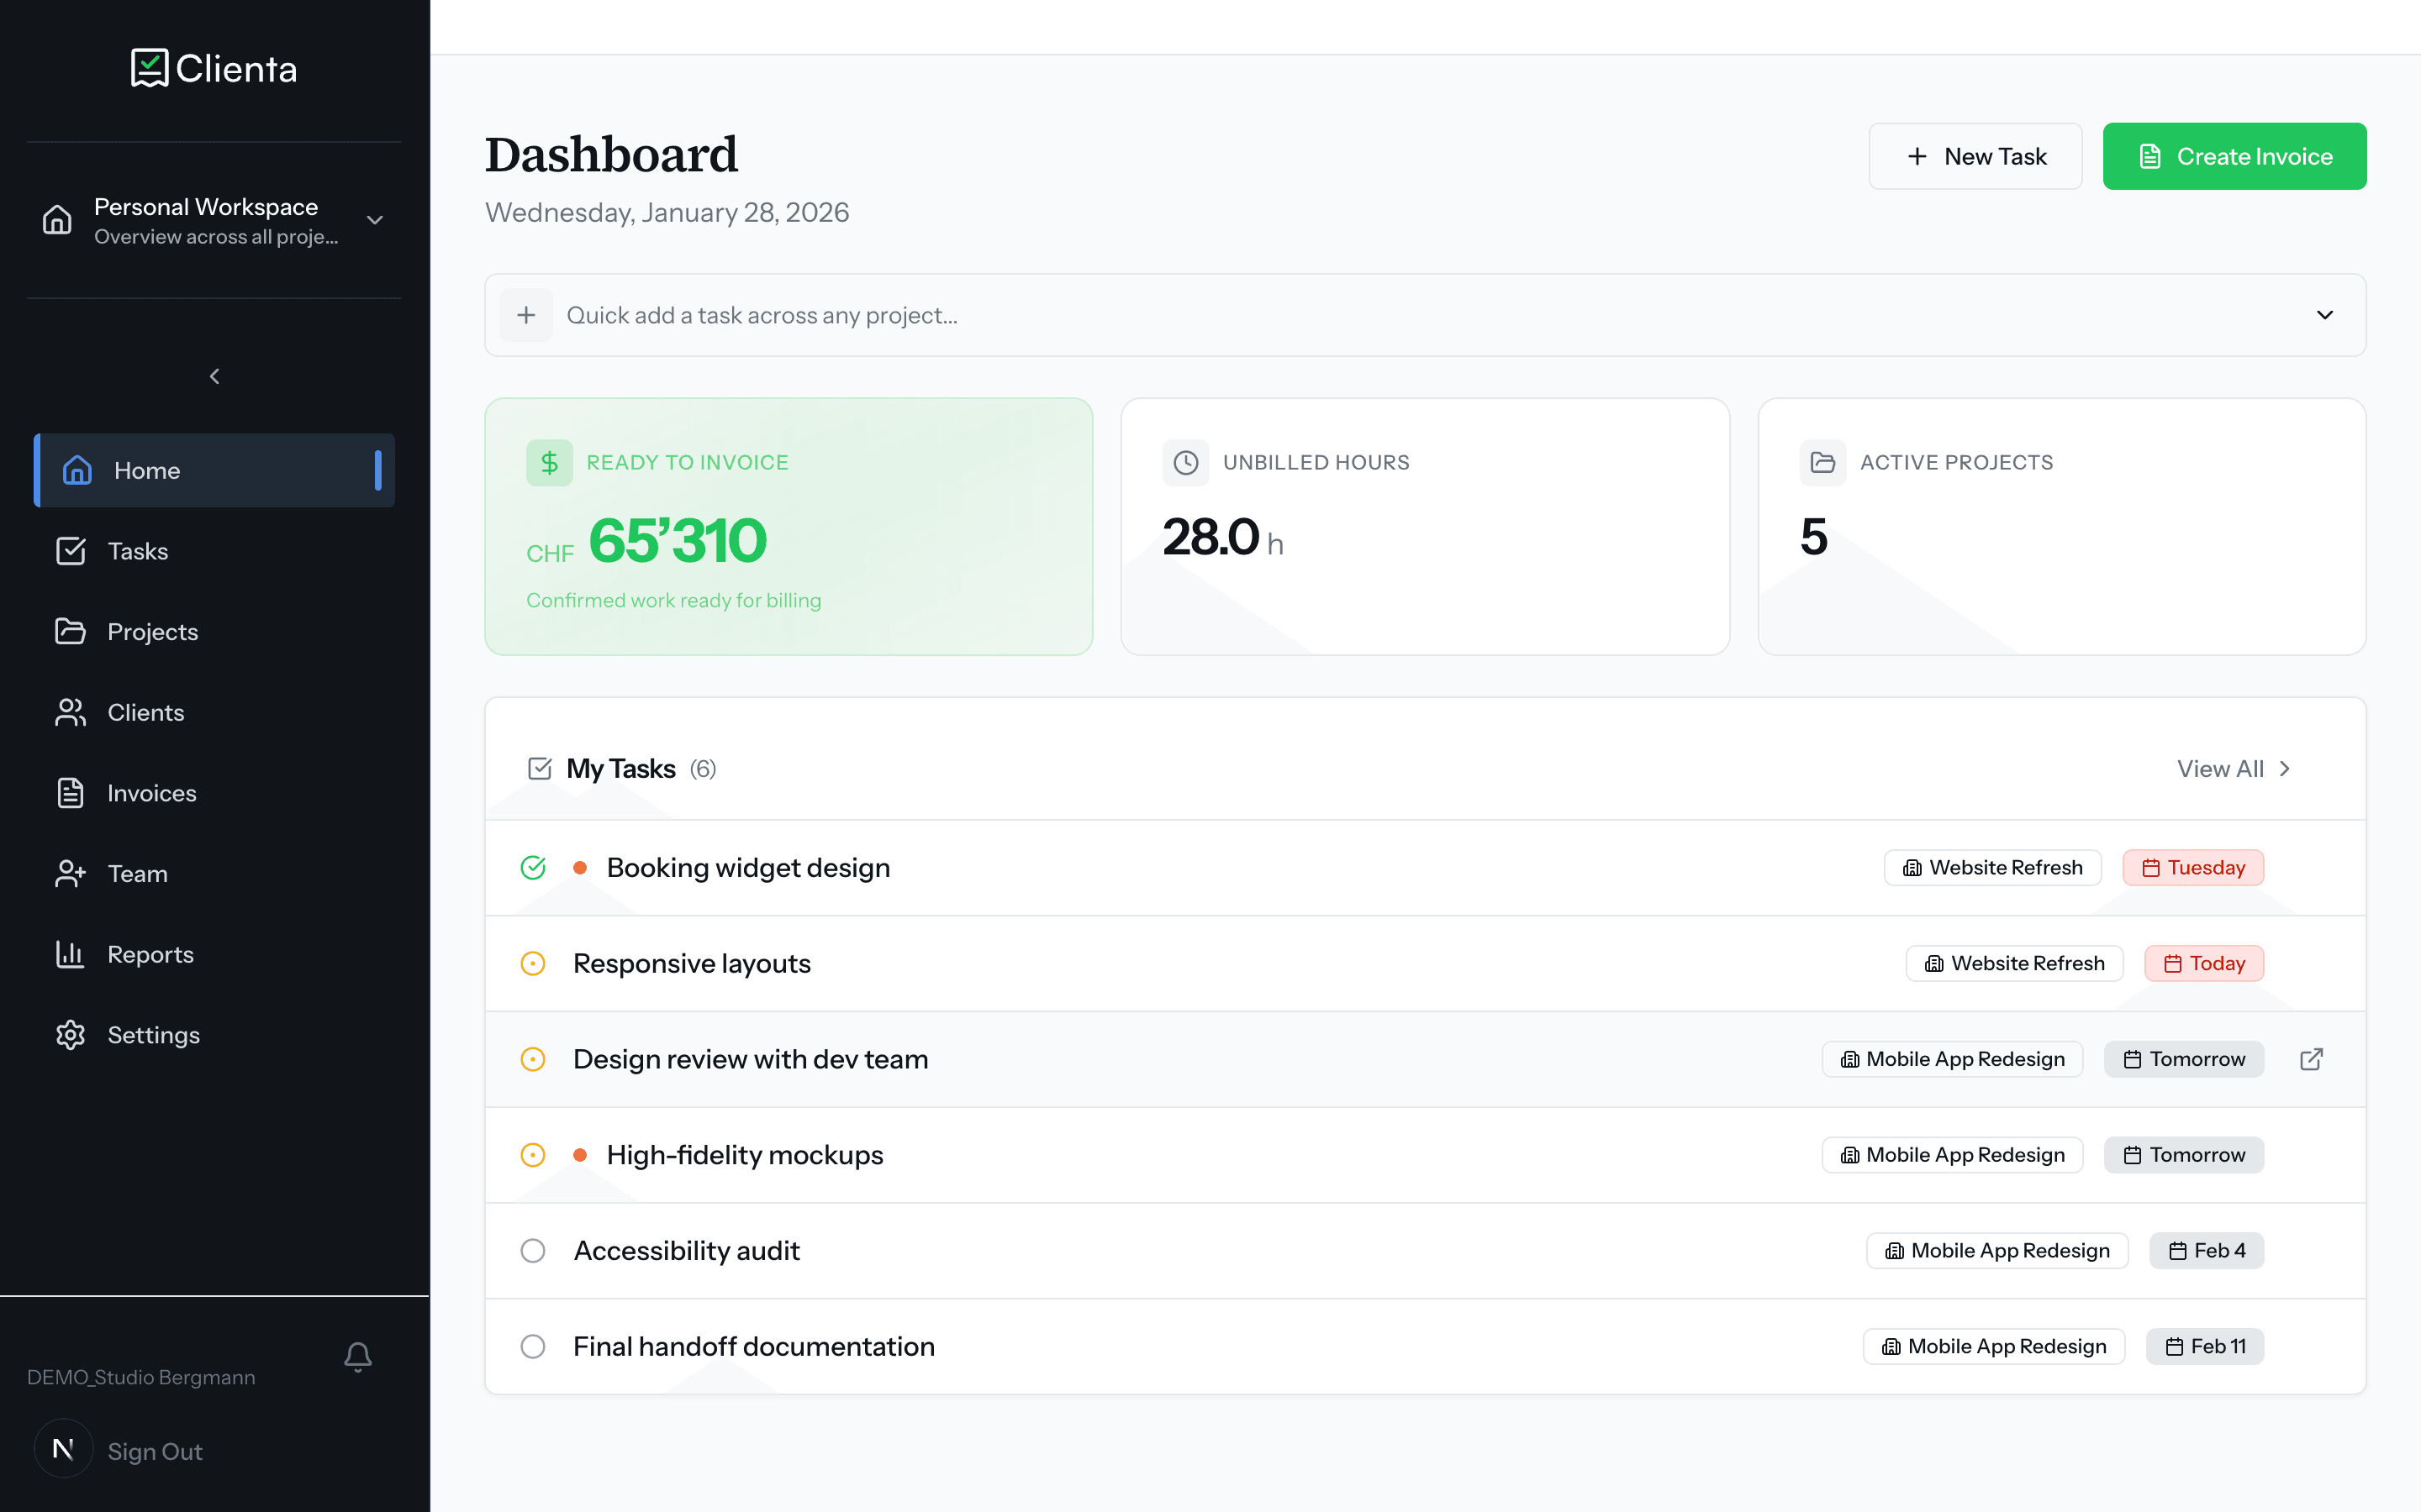Open the notifications bell icon
This screenshot has height=1512, width=2421.
click(358, 1357)
